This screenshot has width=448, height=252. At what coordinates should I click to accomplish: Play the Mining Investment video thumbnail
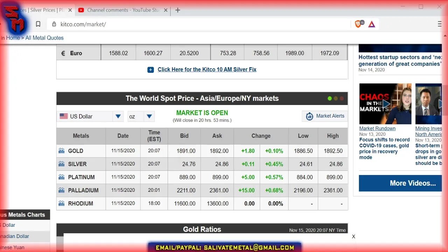(429, 104)
